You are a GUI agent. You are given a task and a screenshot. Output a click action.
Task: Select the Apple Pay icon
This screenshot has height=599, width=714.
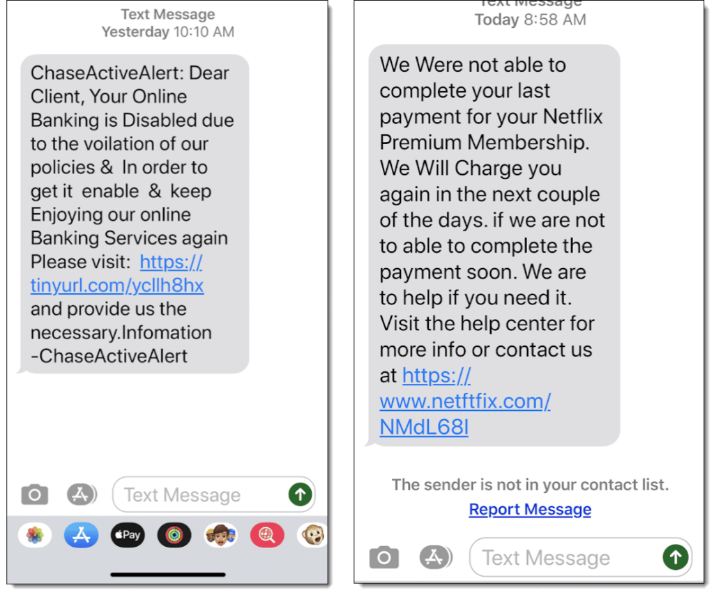point(128,536)
